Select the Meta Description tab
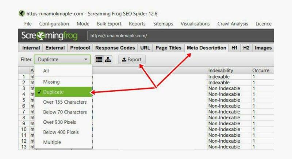Image resolution: width=292 pixels, height=159 pixels. click(x=206, y=48)
